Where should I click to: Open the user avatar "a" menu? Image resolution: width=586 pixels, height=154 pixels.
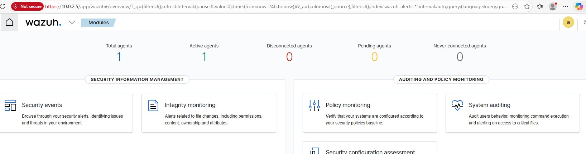pyautogui.click(x=568, y=22)
